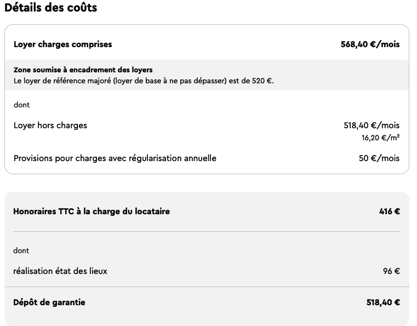The image size is (417, 326).
Task: Click the 518,40 €/mois rent amount
Action: [x=372, y=125]
